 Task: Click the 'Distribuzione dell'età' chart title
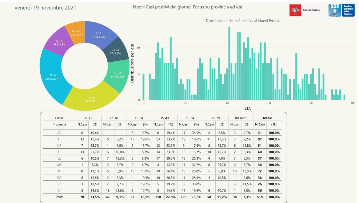click(x=243, y=21)
